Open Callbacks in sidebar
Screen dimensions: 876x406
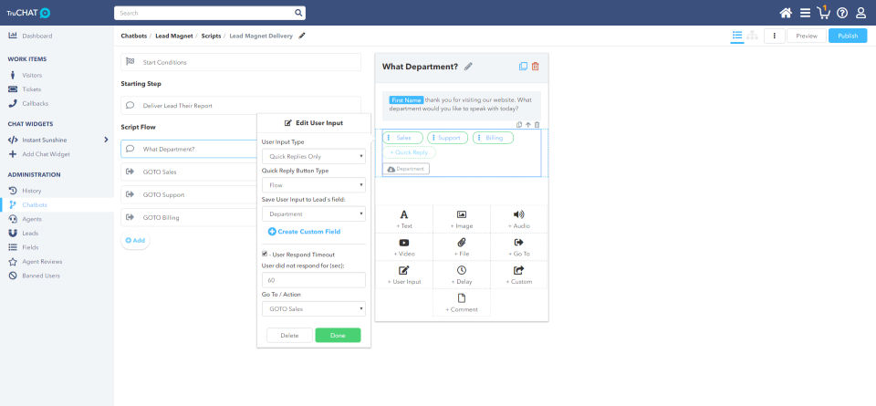coord(35,103)
